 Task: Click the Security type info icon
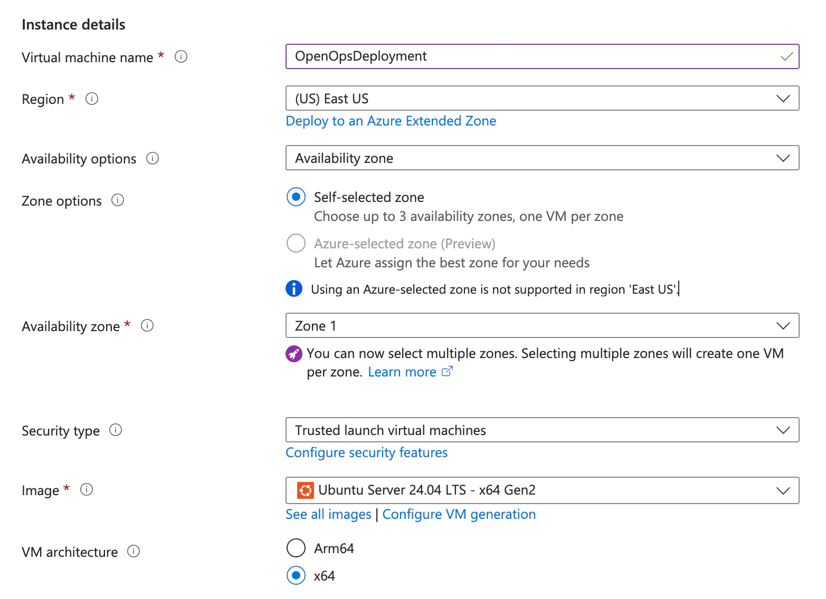tap(116, 430)
